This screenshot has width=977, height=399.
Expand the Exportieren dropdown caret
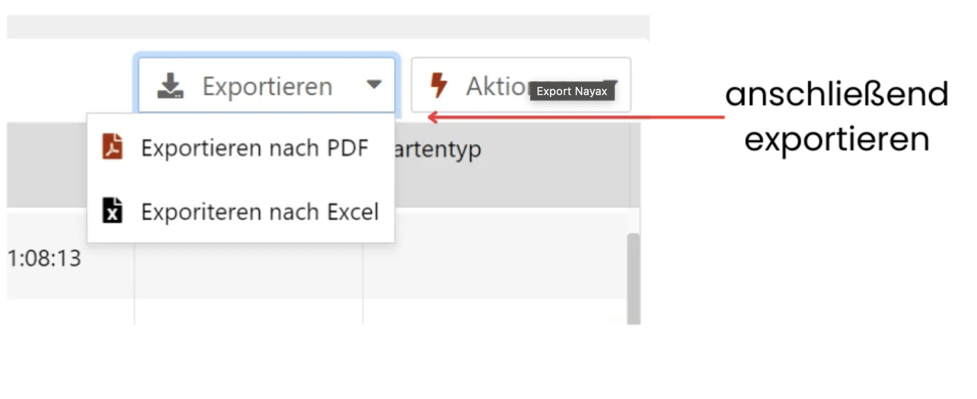[x=374, y=84]
